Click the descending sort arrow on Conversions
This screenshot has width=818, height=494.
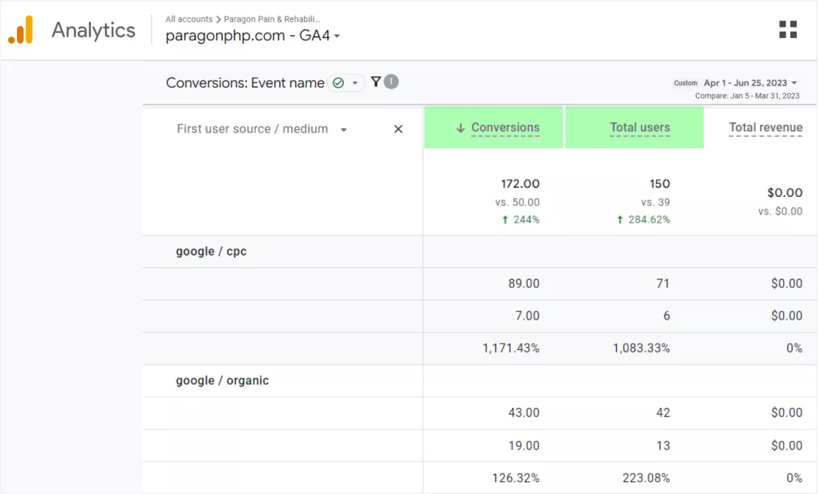(x=460, y=128)
